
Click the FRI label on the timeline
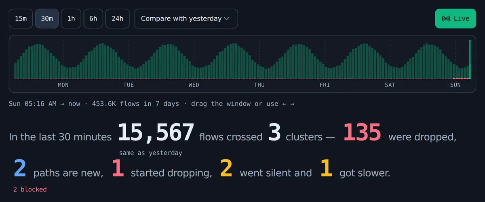coord(325,85)
